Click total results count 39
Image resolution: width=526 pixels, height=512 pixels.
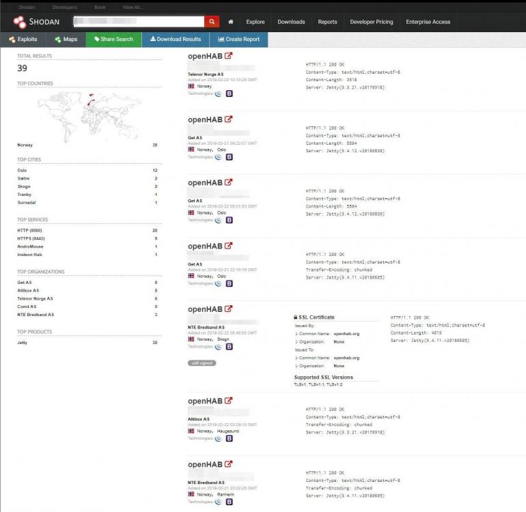click(22, 68)
